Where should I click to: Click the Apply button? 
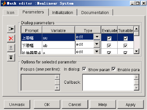pos(130,105)
